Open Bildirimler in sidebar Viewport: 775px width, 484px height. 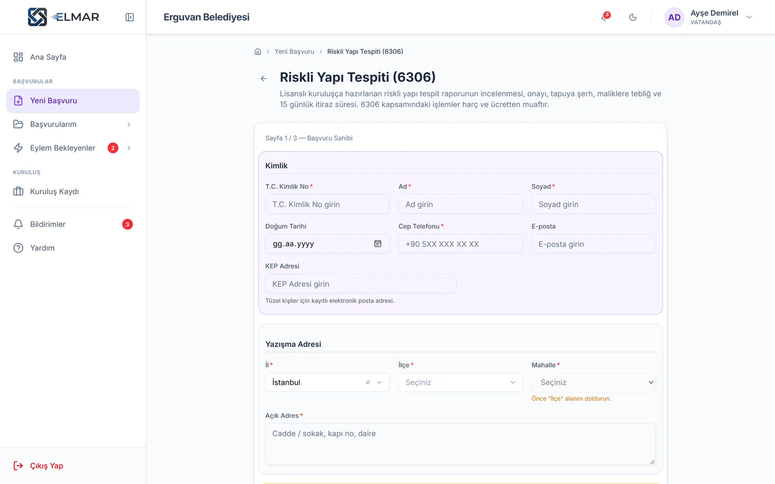[73, 224]
